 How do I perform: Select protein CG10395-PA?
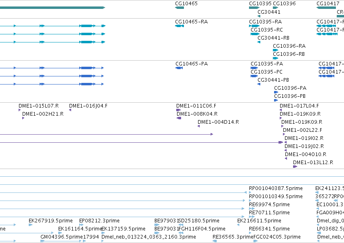267,64
